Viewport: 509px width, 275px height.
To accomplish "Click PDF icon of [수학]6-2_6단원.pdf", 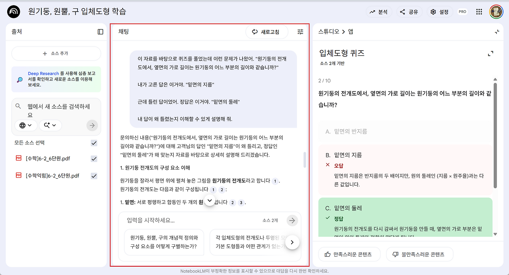I will tap(18, 158).
